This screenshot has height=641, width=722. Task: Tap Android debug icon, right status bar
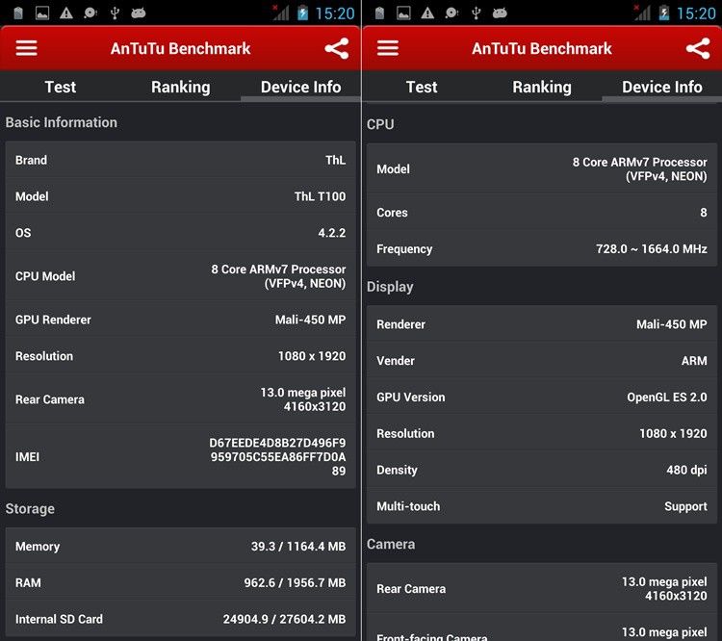click(x=500, y=13)
